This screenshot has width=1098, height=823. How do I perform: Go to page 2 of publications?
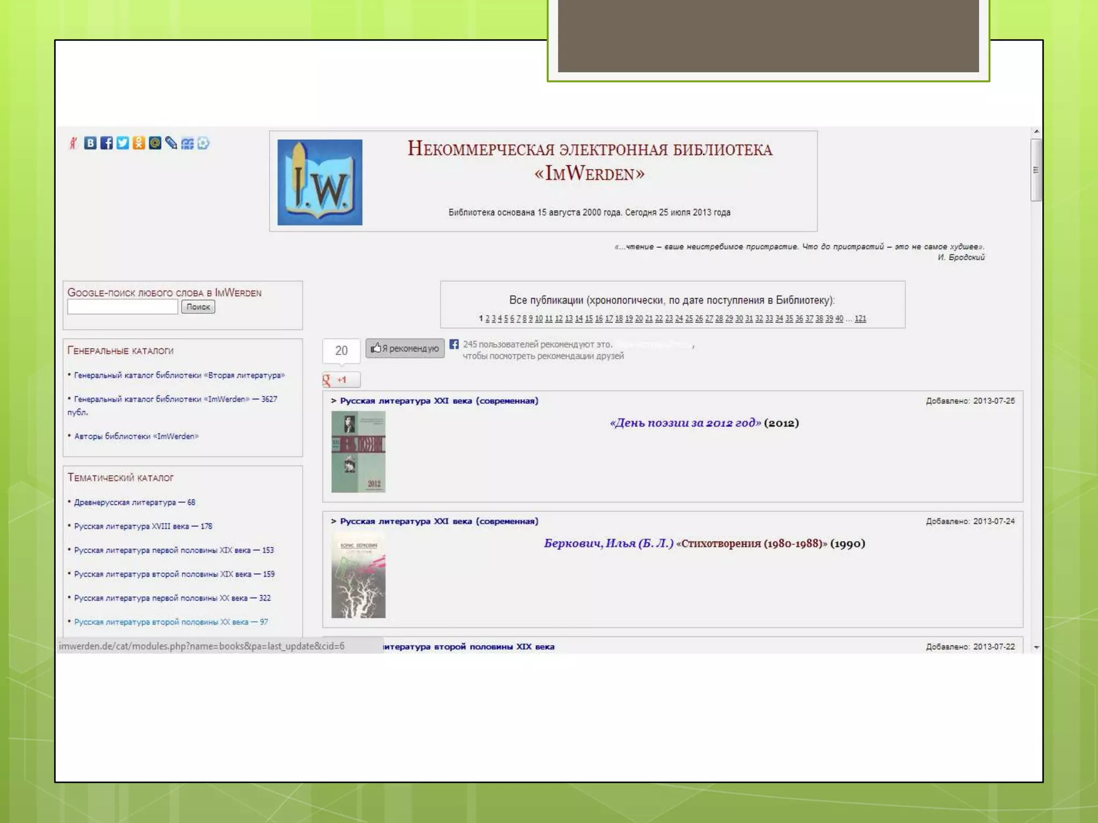coord(487,319)
